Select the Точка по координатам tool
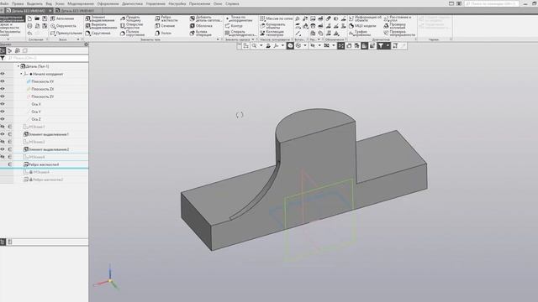 239,18
